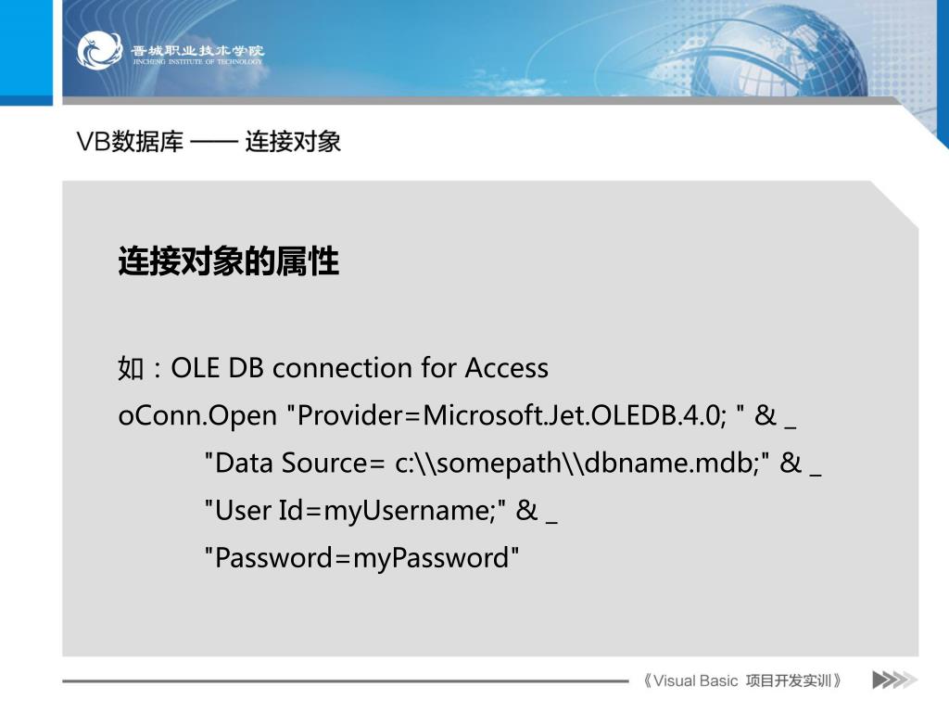Select the Provider=Microsoft.Jet.OLEDB.4.0 string
The height and width of the screenshot is (712, 949).
(x=512, y=415)
